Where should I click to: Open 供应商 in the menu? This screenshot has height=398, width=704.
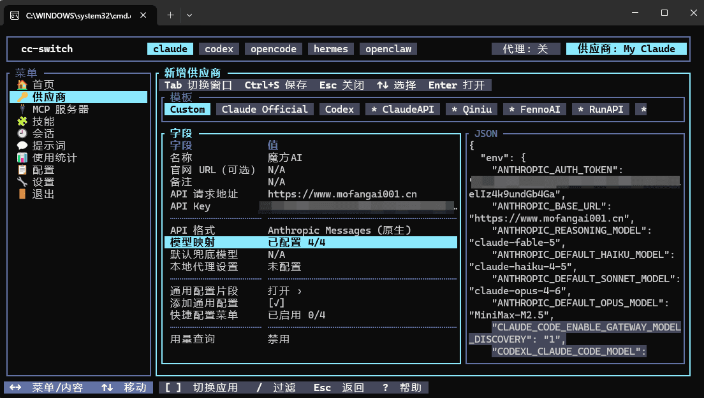click(x=78, y=97)
